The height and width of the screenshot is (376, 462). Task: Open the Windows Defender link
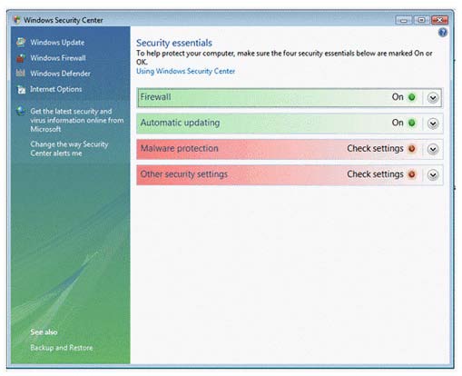[60, 74]
